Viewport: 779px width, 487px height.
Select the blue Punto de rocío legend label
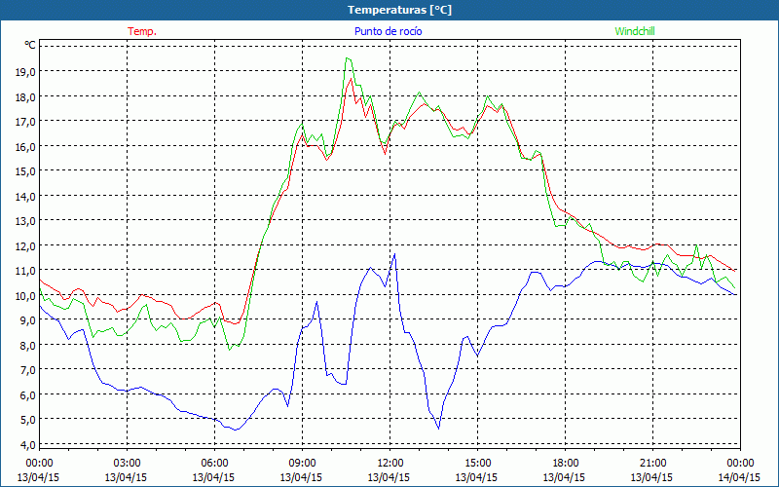point(388,31)
